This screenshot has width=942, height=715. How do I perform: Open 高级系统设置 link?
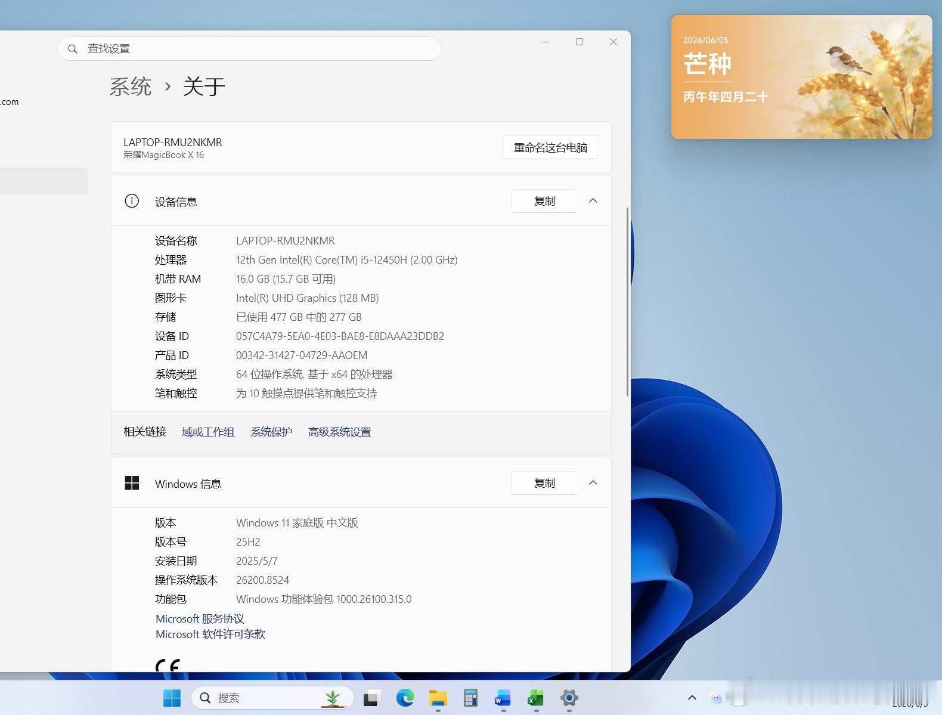340,432
